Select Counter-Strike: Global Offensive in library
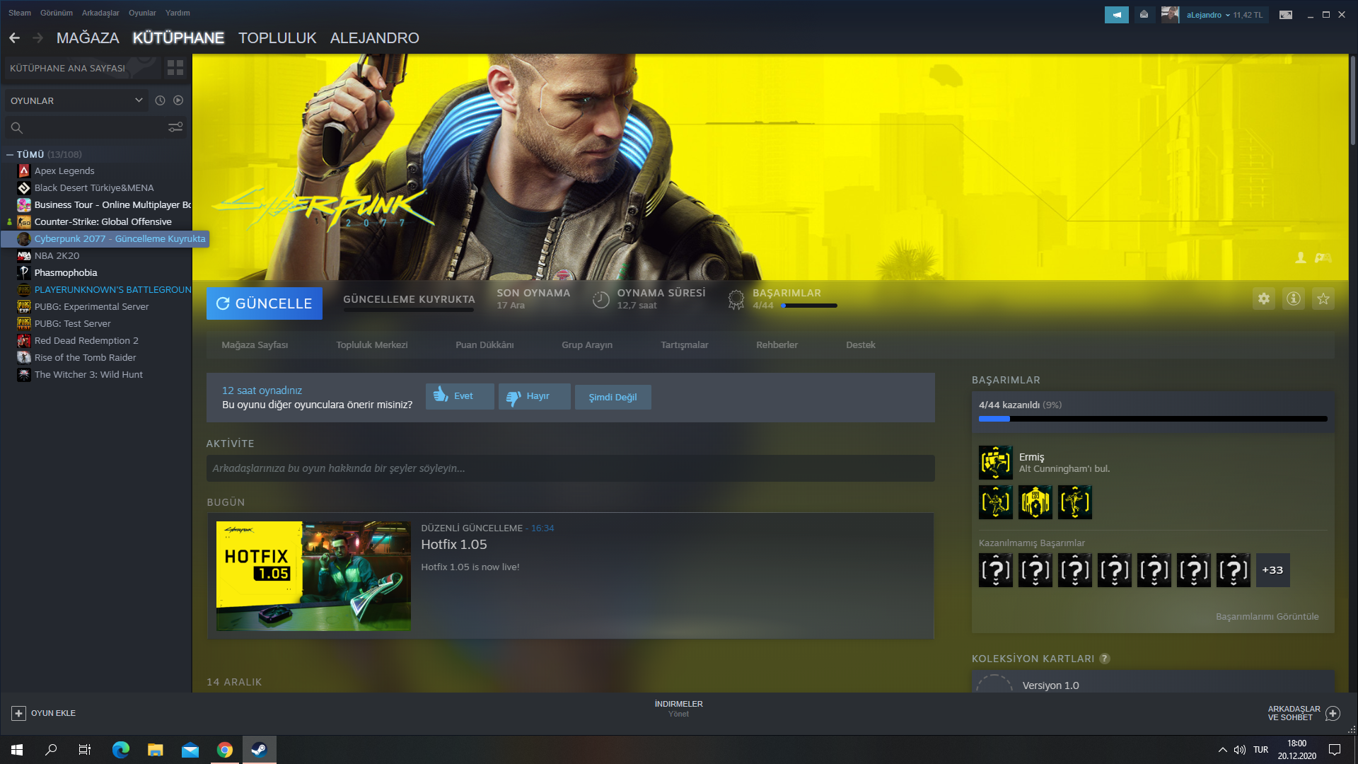 point(103,221)
